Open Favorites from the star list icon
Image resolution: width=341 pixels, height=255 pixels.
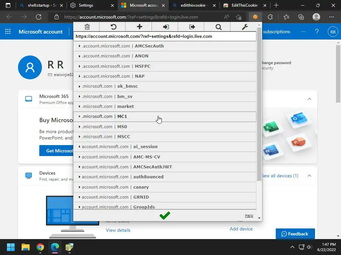[286, 17]
